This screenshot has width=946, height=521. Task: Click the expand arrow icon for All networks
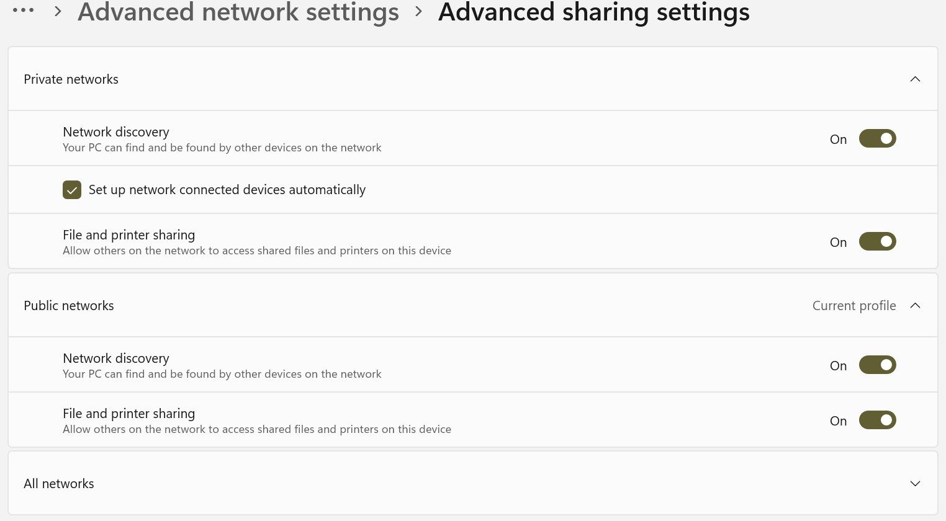(915, 483)
